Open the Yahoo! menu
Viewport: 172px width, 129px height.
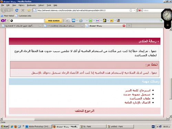[x=41, y=5]
